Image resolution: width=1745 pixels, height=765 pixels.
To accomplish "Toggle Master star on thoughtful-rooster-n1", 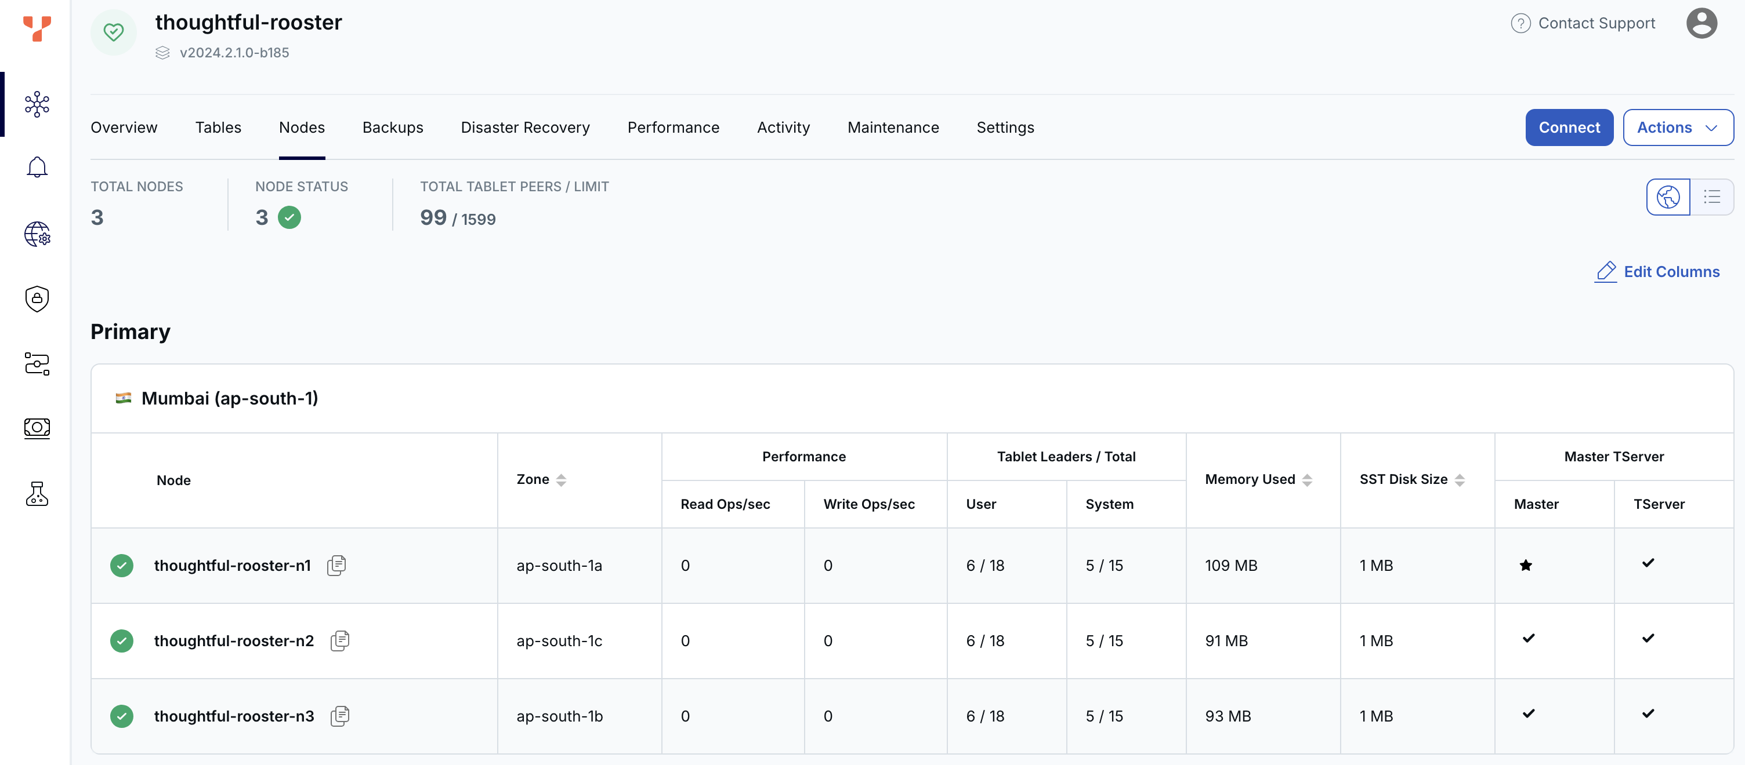I will tap(1526, 565).
